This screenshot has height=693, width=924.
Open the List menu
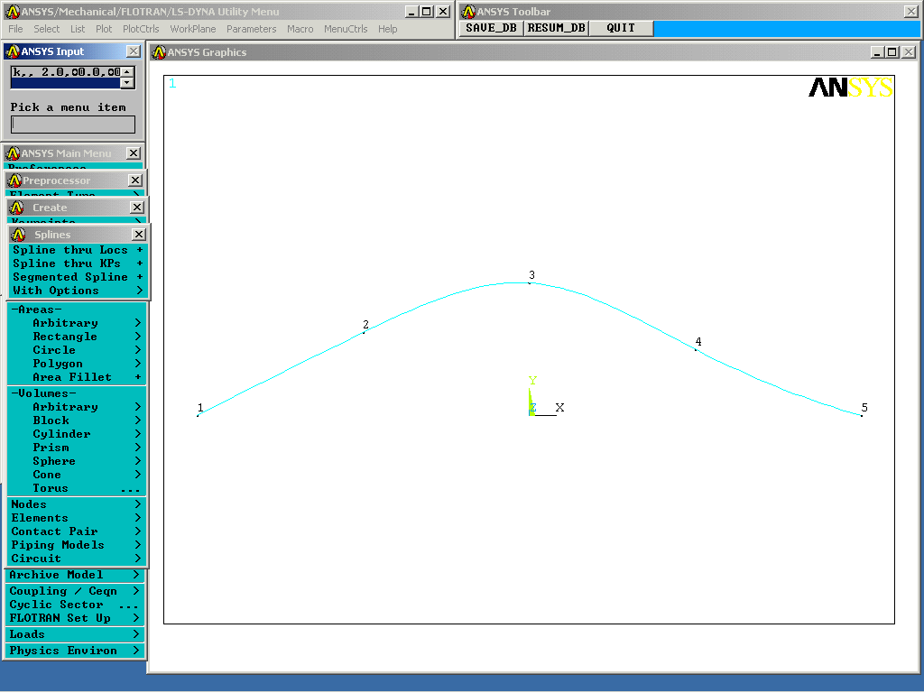coord(78,29)
